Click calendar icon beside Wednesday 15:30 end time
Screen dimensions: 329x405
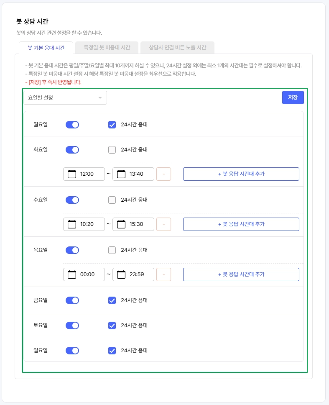121,224
